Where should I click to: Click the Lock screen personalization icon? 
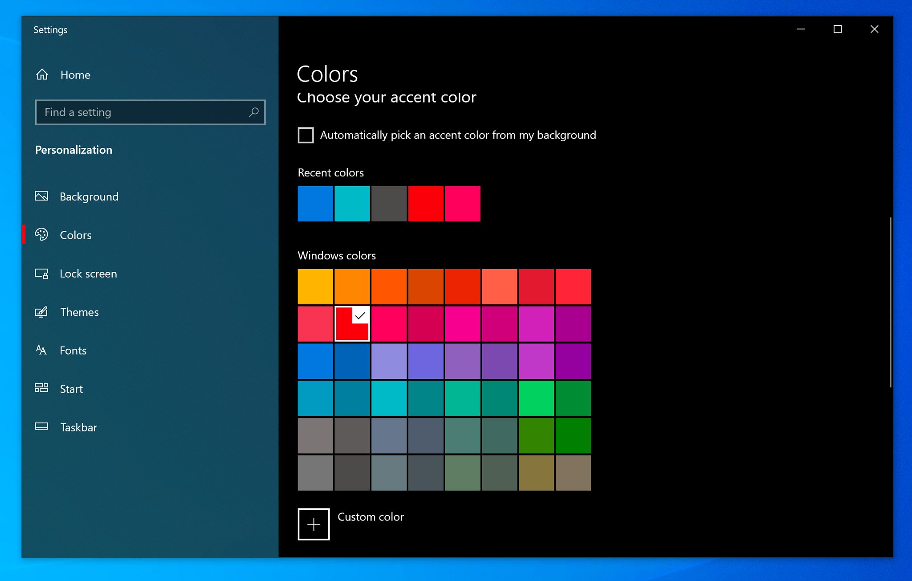point(42,273)
